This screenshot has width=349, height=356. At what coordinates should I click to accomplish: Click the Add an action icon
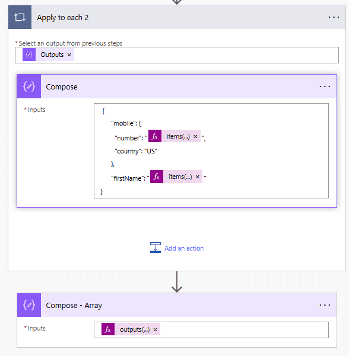click(156, 248)
